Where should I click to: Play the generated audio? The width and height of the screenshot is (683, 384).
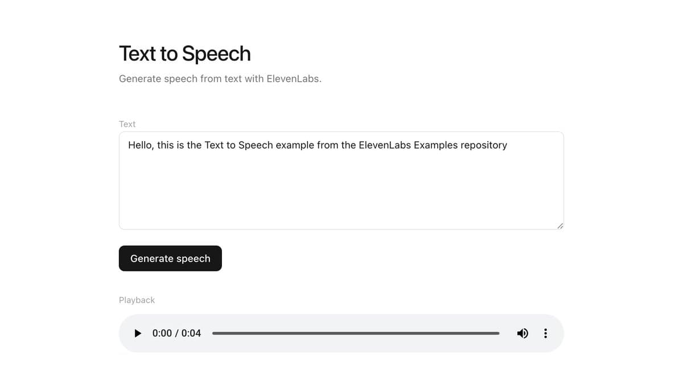coord(138,333)
